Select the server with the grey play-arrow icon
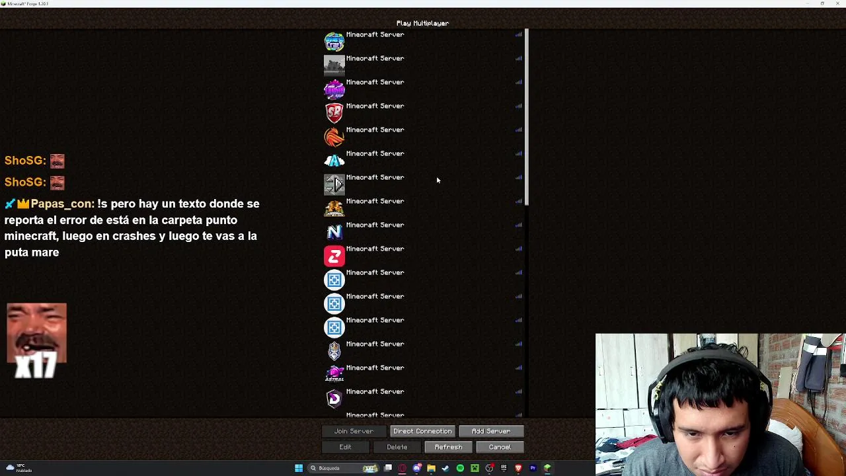The width and height of the screenshot is (846, 476). coord(423,184)
